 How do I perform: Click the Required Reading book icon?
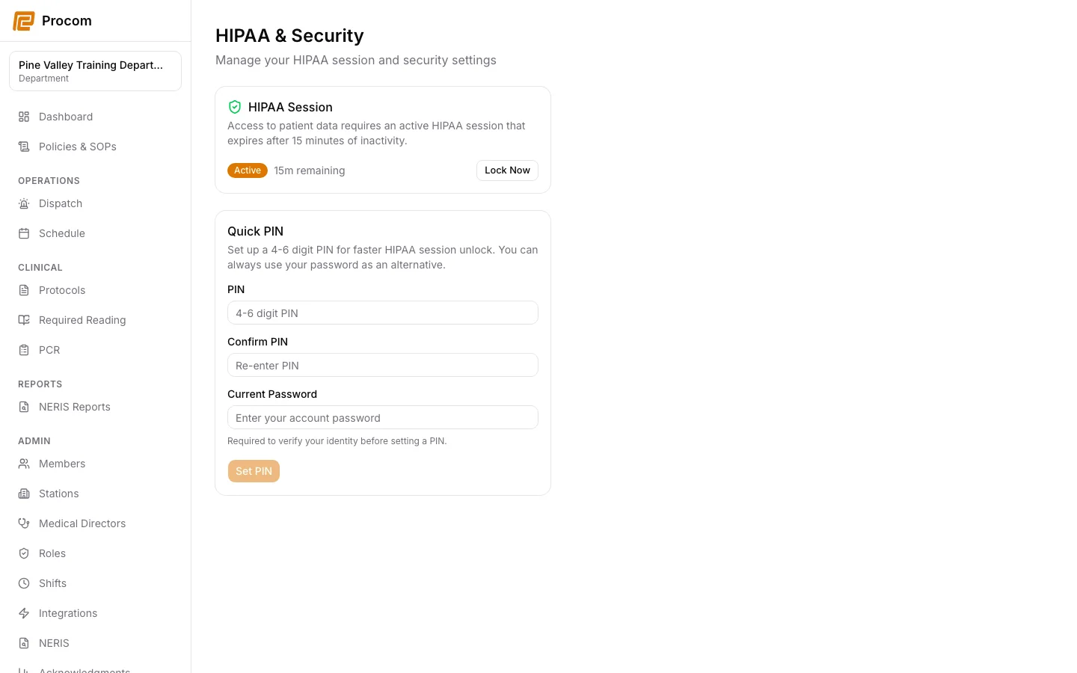click(24, 320)
